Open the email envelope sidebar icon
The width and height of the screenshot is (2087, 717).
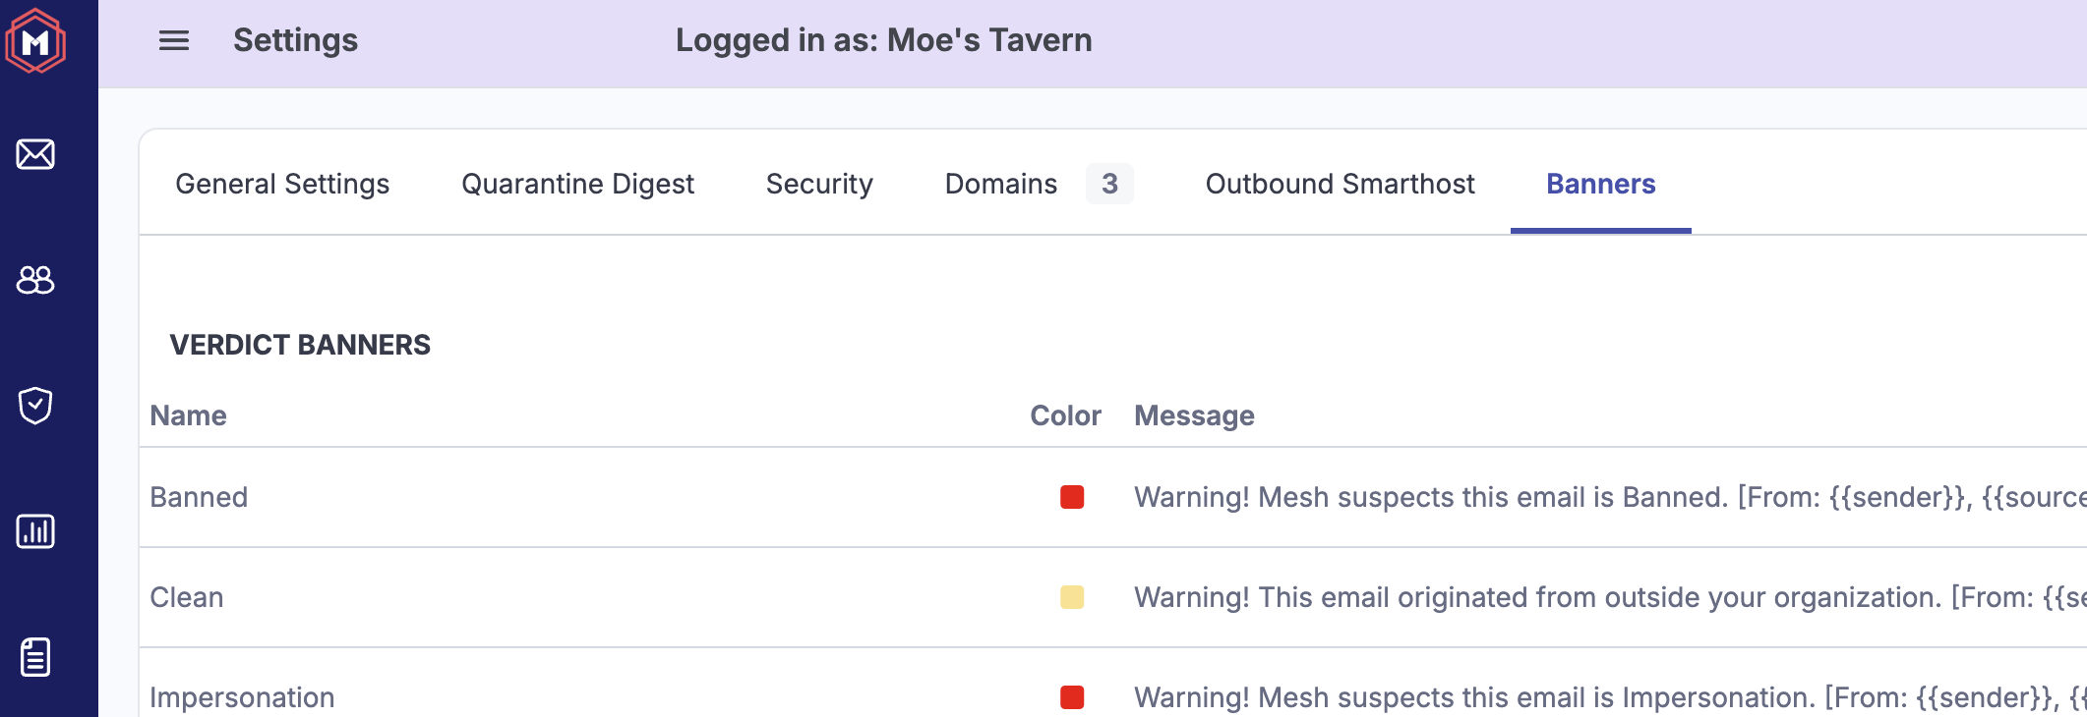coord(35,154)
